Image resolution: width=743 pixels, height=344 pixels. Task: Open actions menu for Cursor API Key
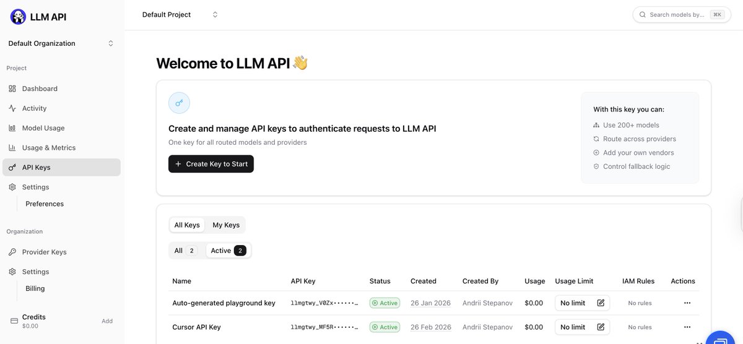pos(687,327)
